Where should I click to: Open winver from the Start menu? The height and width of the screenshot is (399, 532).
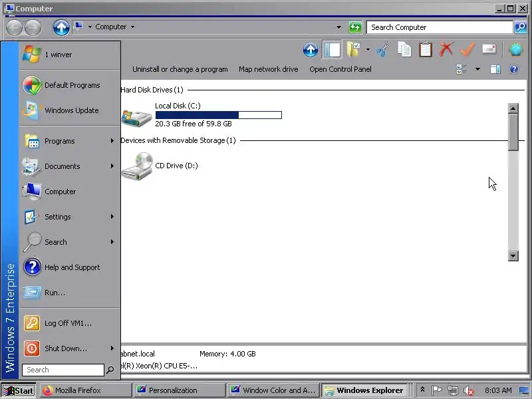tap(70, 55)
